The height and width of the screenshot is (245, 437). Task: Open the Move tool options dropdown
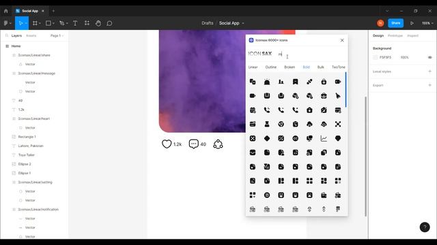click(26, 23)
